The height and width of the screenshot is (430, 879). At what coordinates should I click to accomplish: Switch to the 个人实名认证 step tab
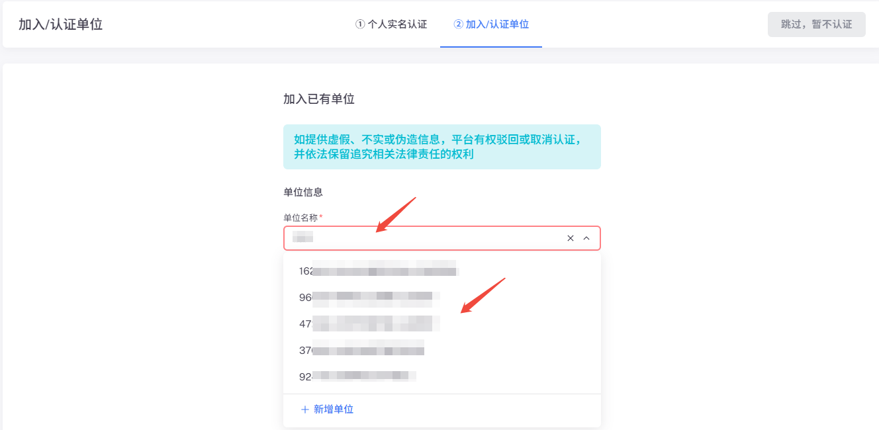click(391, 24)
